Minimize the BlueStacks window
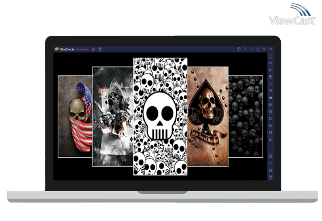The image size is (322, 221). click(251, 49)
